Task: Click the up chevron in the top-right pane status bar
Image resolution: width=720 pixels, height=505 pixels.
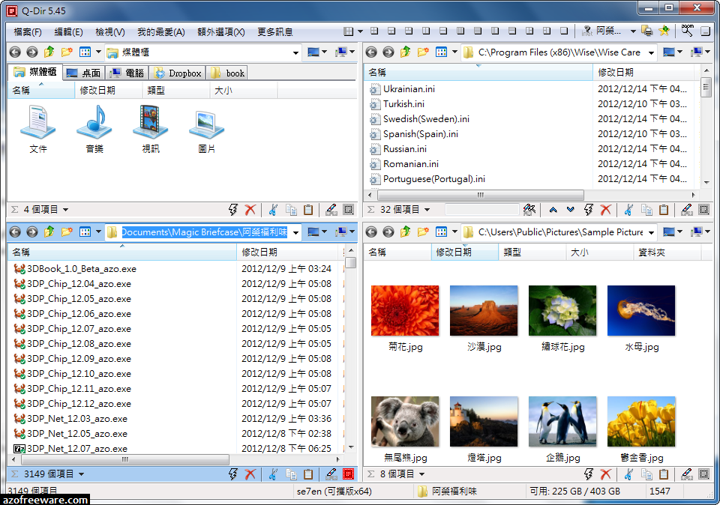Action: click(553, 210)
